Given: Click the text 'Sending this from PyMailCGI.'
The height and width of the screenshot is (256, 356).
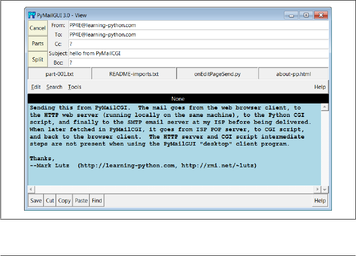Looking at the screenshot, I should (x=80, y=108).
